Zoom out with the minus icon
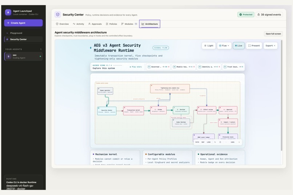Viewport: 293px width, 195px height. click(x=226, y=142)
